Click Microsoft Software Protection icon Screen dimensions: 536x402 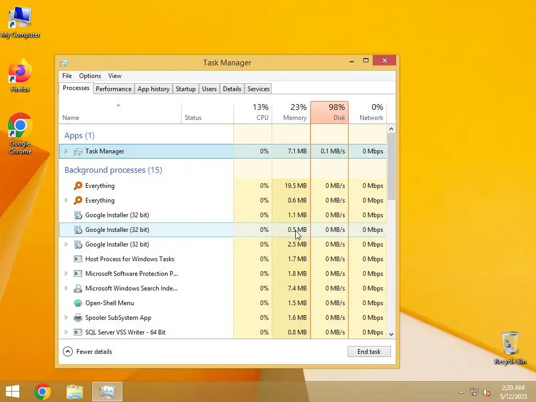pos(78,274)
